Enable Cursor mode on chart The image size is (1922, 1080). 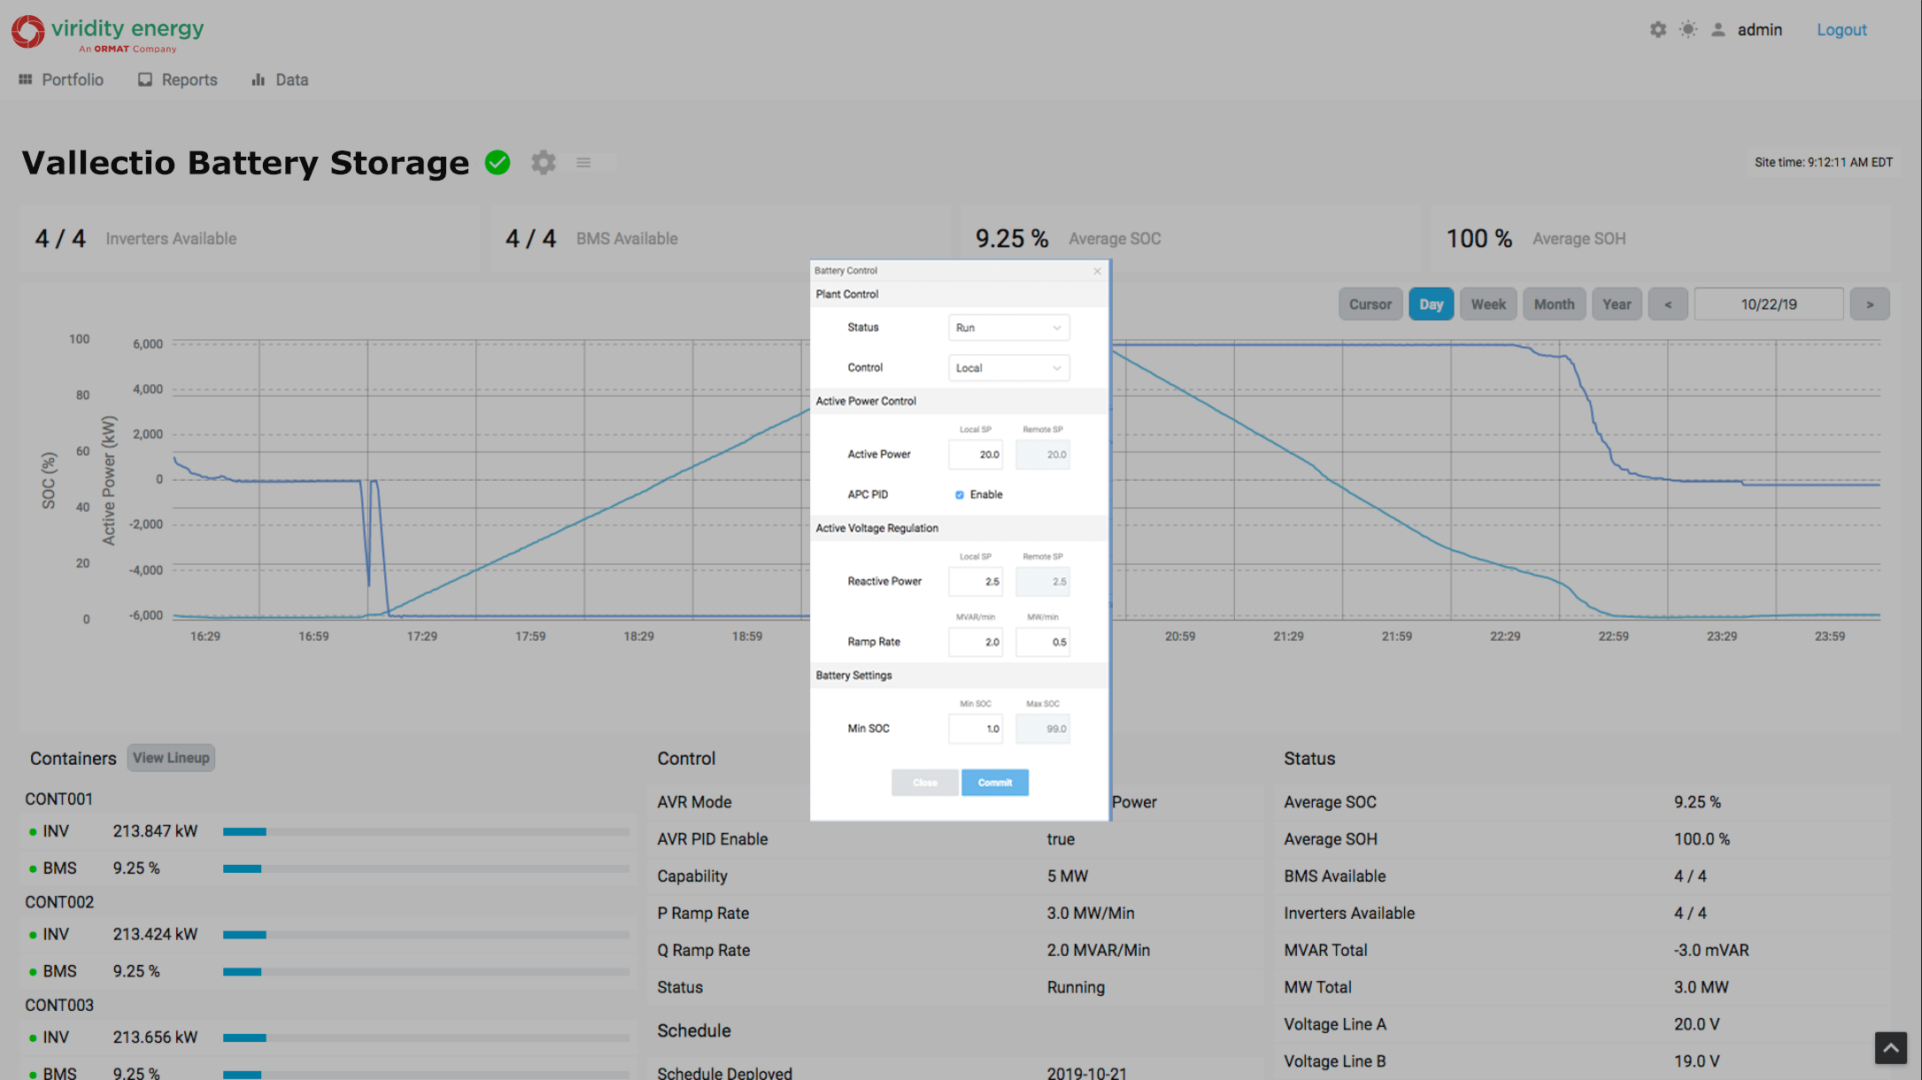click(1370, 305)
